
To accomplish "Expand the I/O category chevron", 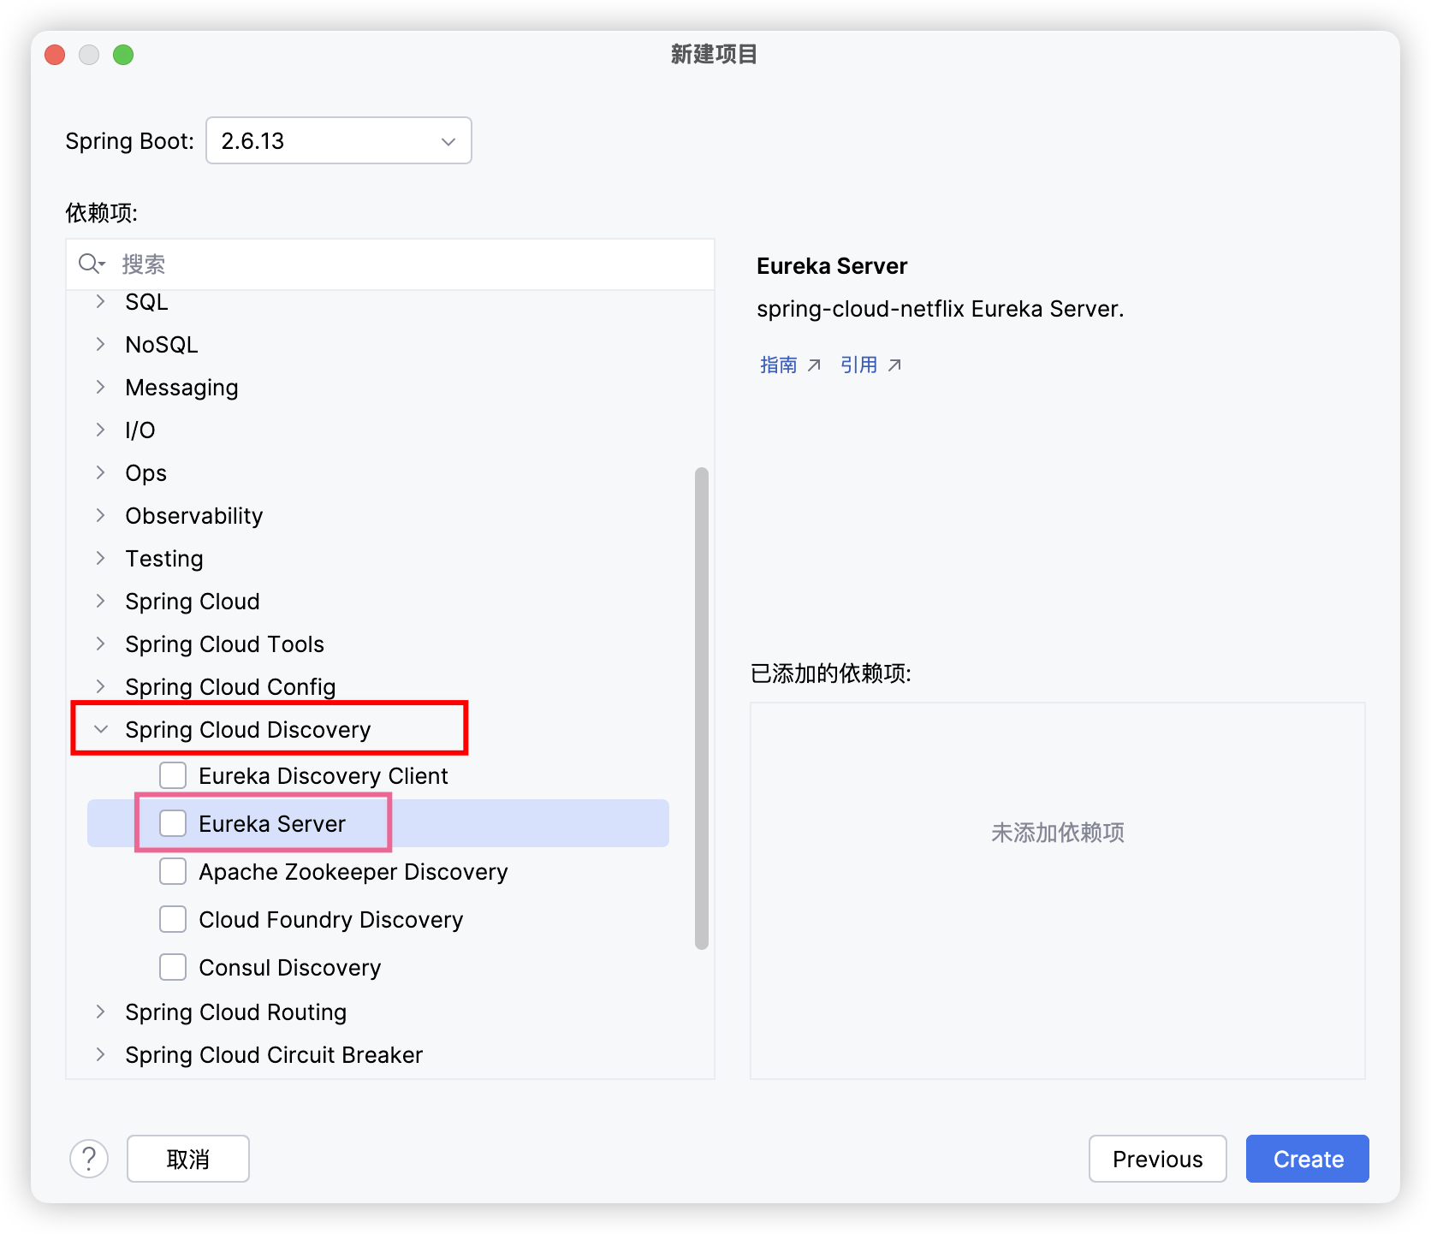I will [x=101, y=430].
